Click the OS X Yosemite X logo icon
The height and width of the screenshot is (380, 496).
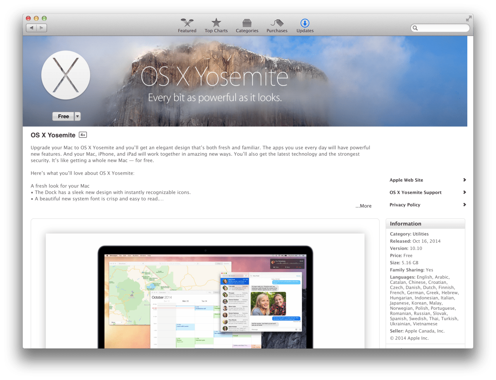[65, 75]
